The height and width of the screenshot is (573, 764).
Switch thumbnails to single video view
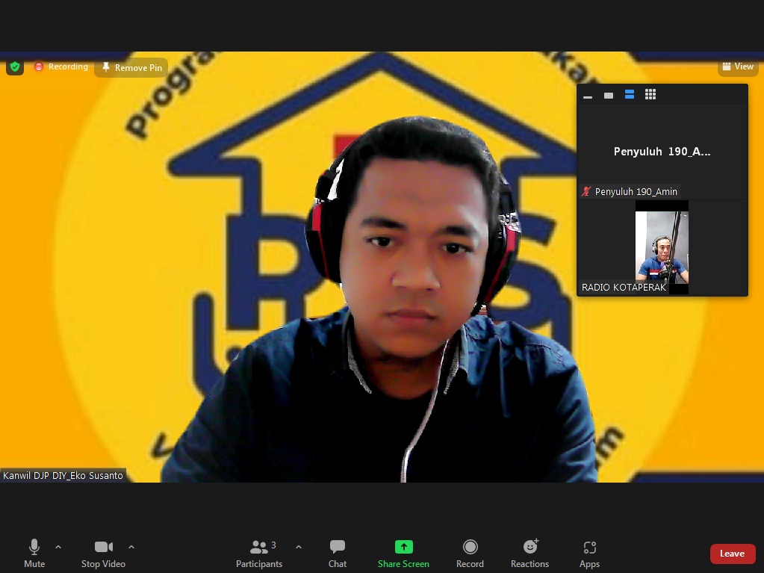point(609,95)
